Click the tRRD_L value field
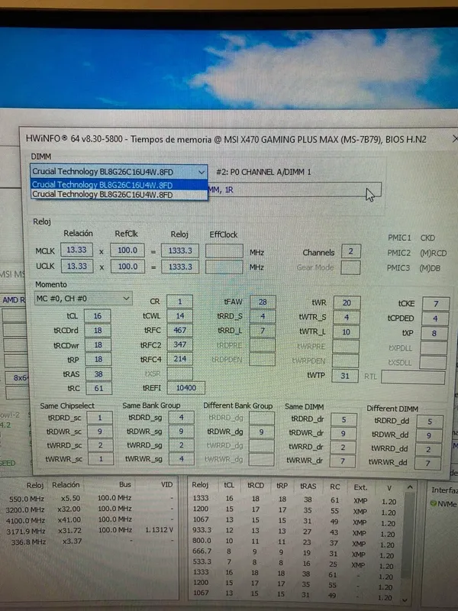The image size is (458, 611). click(x=263, y=331)
